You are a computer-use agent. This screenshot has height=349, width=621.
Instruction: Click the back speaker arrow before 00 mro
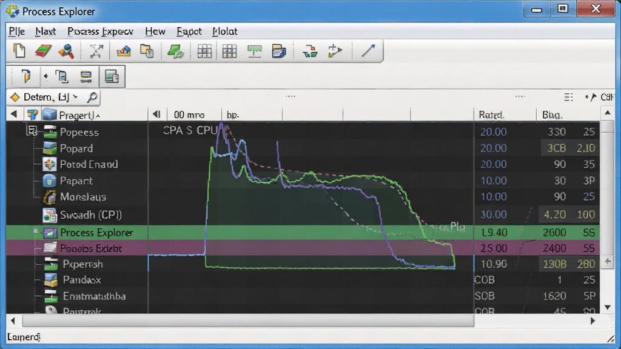pos(157,115)
